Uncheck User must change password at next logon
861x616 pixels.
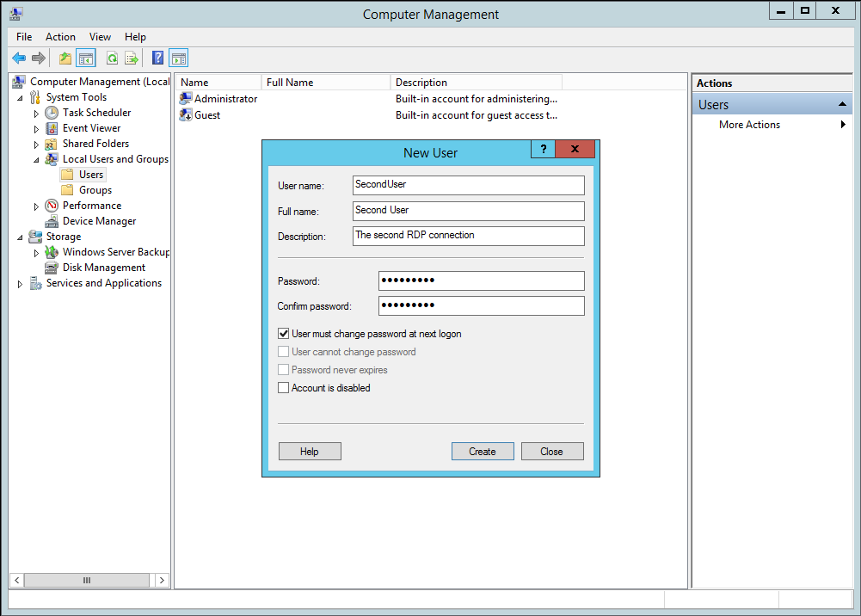tap(283, 333)
